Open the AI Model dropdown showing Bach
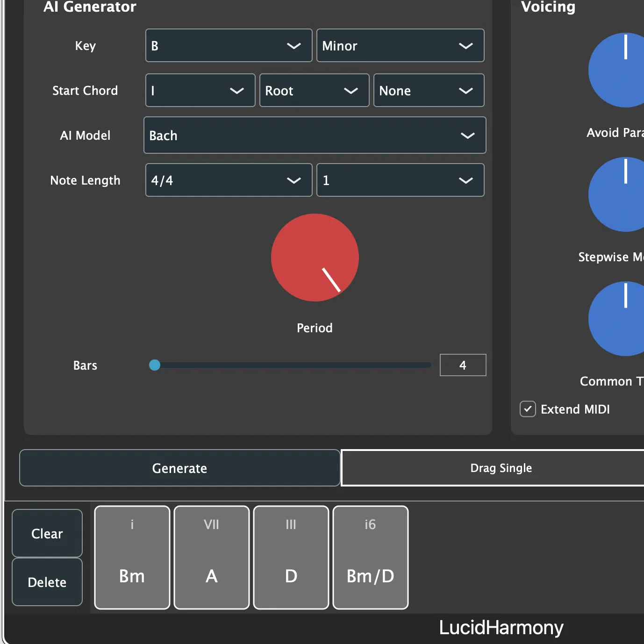644x644 pixels. (315, 135)
